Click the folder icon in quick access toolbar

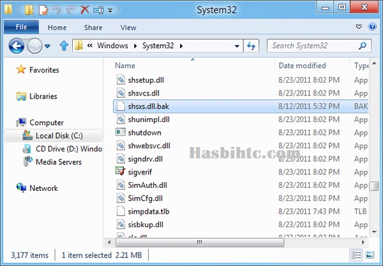click(x=29, y=10)
